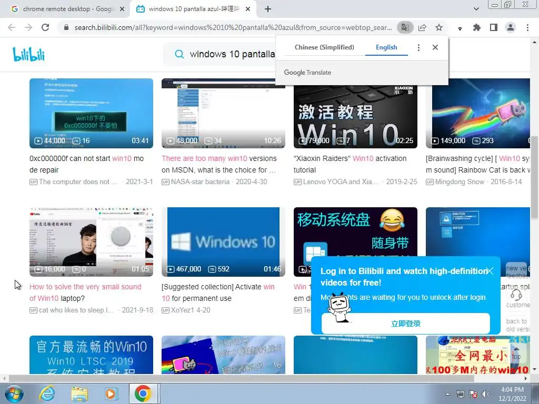Image resolution: width=539 pixels, height=404 pixels.
Task: Open the 激活教程 Win10 video thumbnail
Action: [x=355, y=117]
